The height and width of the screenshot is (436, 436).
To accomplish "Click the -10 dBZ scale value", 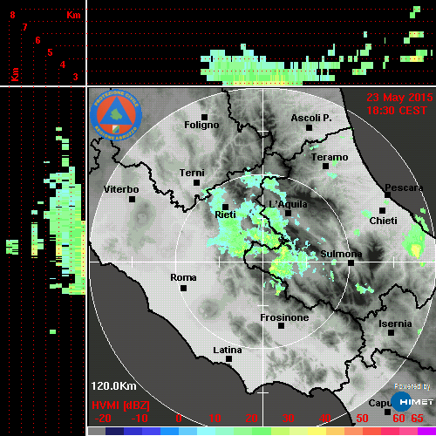I will pyautogui.click(x=140, y=419).
